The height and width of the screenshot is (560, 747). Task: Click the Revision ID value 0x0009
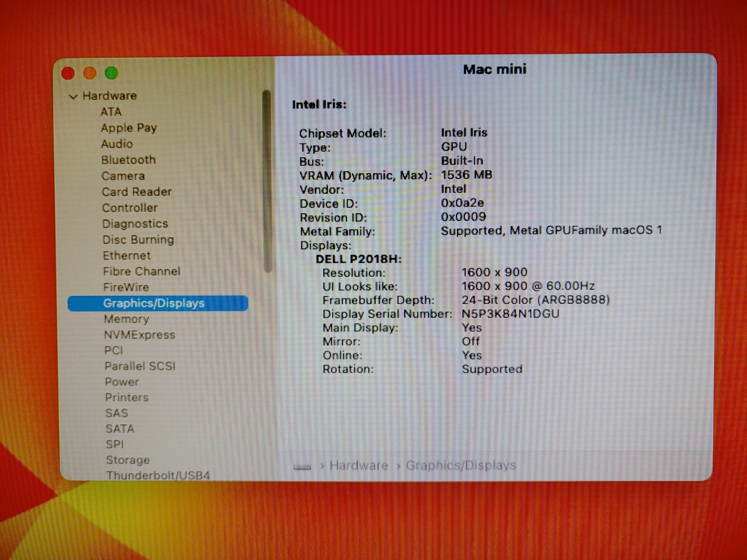[464, 217]
